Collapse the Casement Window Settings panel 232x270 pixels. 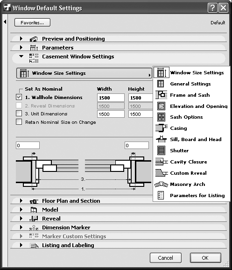pos(21,56)
